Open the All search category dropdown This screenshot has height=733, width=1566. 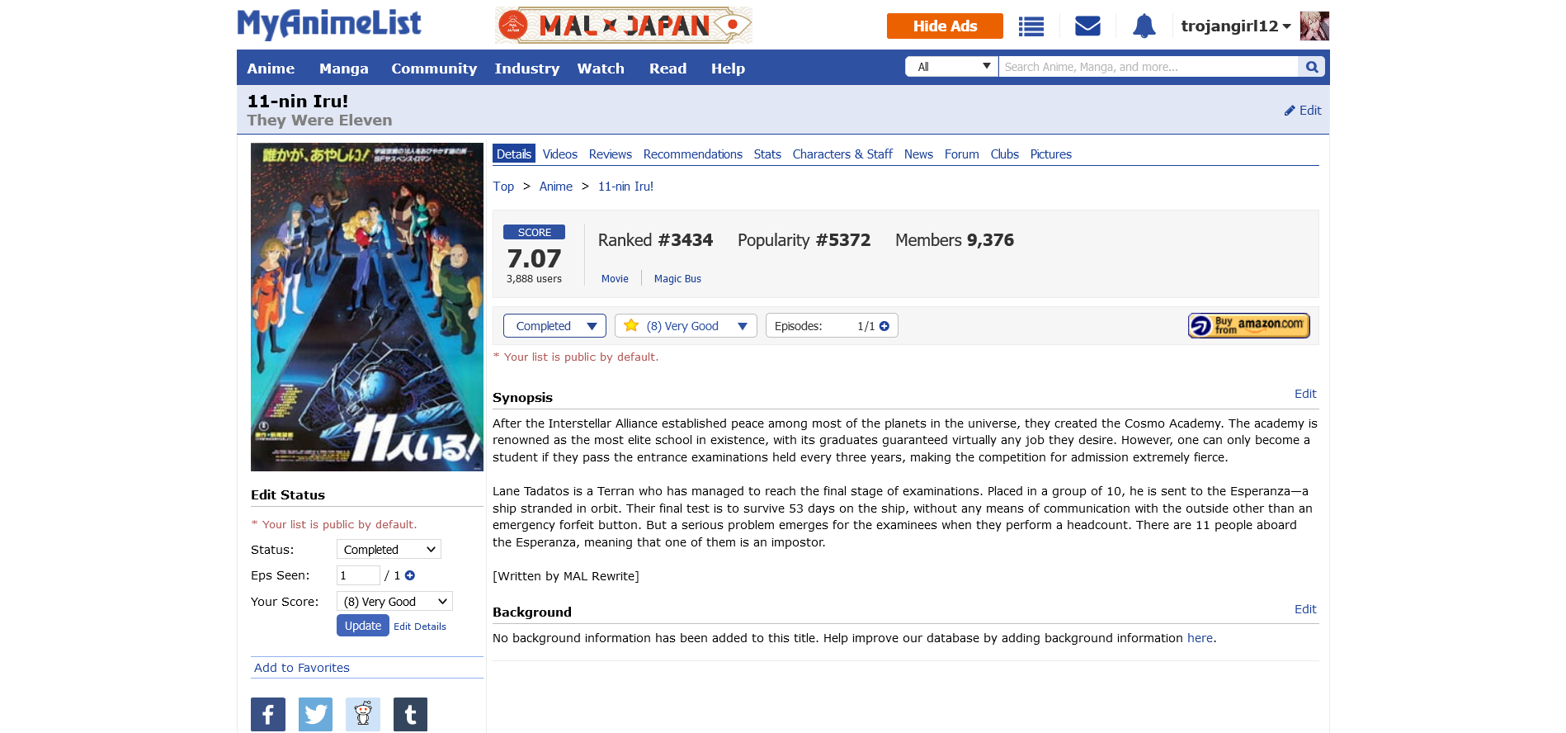tap(952, 67)
